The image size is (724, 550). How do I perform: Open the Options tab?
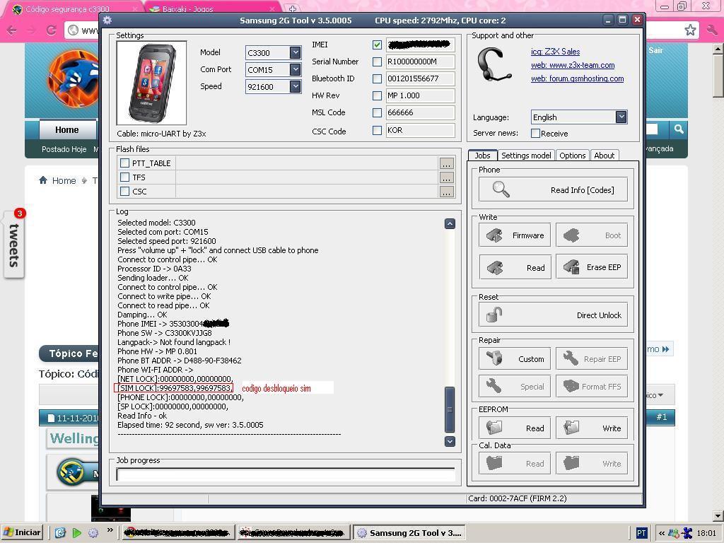pyautogui.click(x=572, y=156)
